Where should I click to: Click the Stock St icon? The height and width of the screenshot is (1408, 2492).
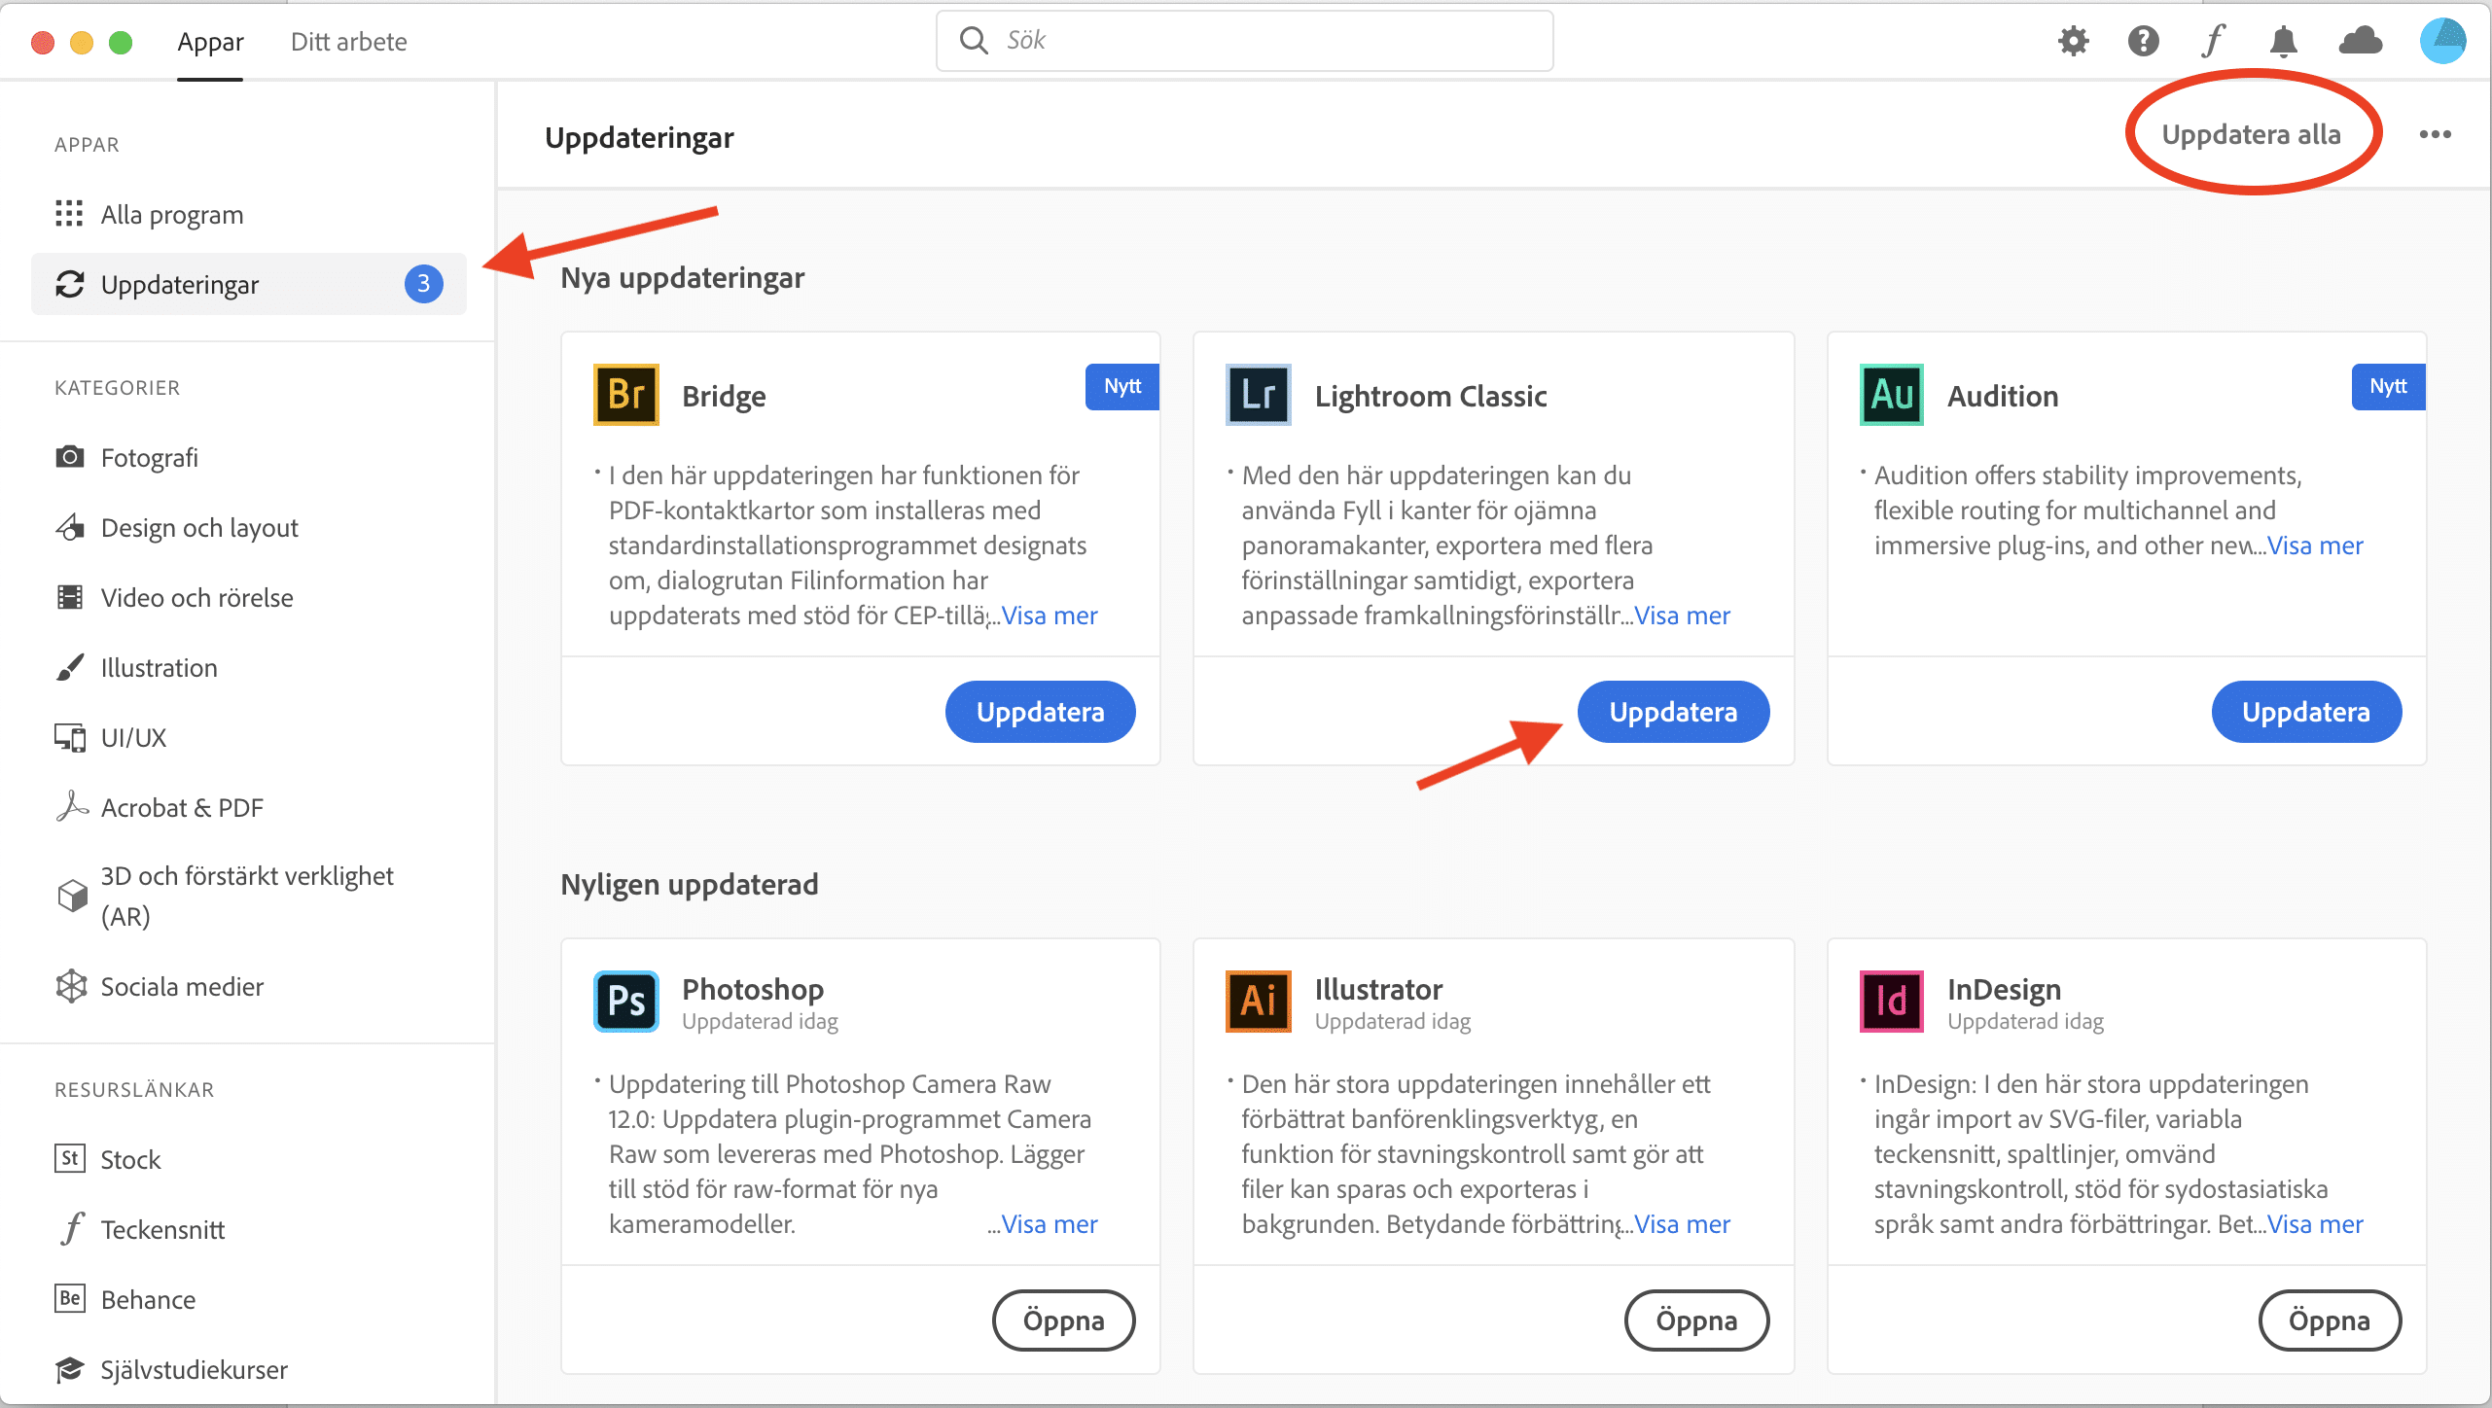(x=69, y=1159)
